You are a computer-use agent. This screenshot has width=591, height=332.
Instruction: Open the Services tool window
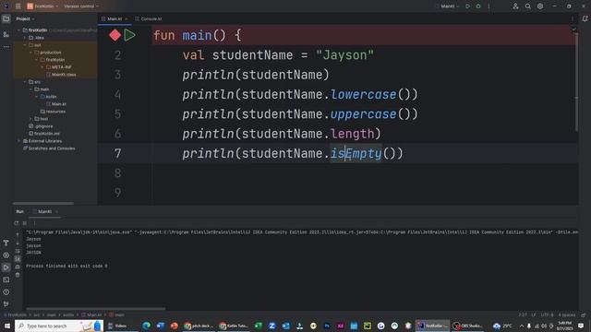point(6,255)
